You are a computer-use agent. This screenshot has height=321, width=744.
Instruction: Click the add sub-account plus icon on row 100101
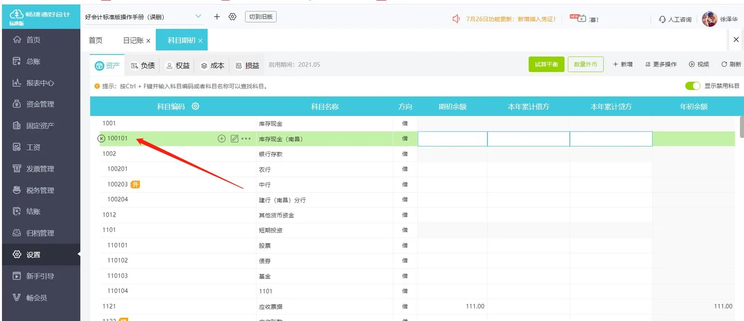coord(222,139)
